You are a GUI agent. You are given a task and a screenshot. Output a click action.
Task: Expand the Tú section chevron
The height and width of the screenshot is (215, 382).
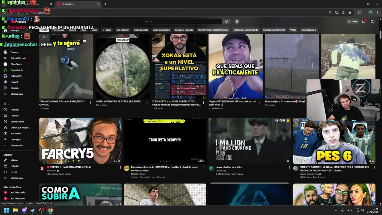point(8,104)
